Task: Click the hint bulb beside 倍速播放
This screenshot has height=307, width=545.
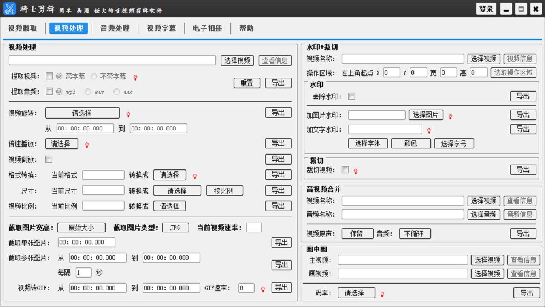Action: (x=87, y=145)
